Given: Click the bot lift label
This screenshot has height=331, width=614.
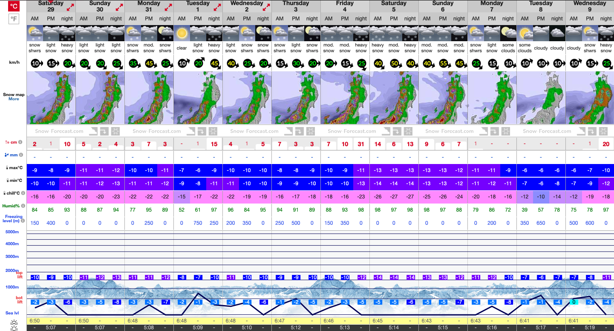Looking at the screenshot, I should (x=20, y=300).
